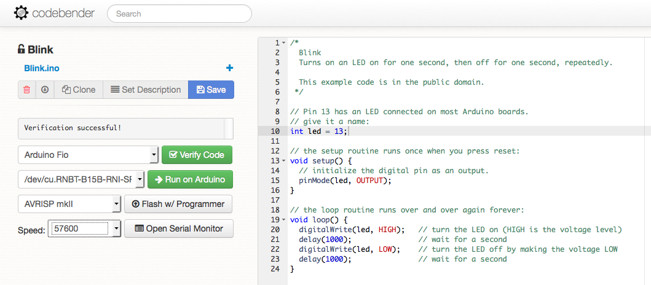
Task: Click 'pinMode(led, OUTPUT);' line
Action: pyautogui.click(x=345, y=181)
